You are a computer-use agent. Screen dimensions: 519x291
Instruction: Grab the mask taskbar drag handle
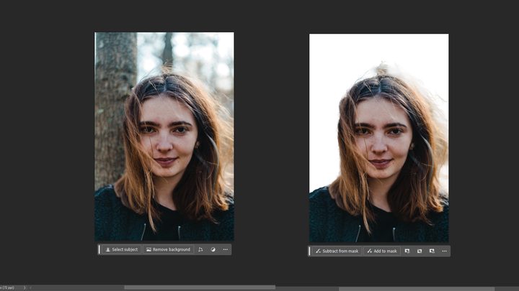310,251
